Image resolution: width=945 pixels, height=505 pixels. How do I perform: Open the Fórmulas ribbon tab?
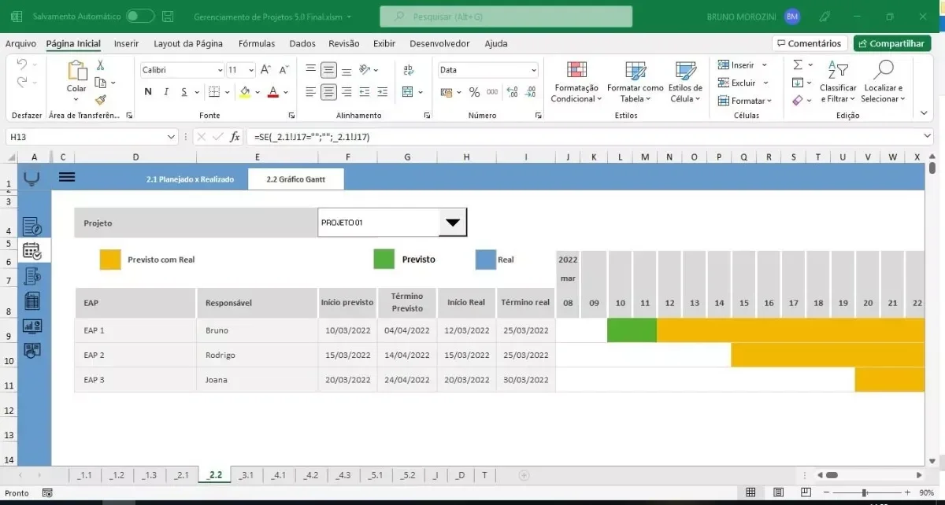(257, 44)
